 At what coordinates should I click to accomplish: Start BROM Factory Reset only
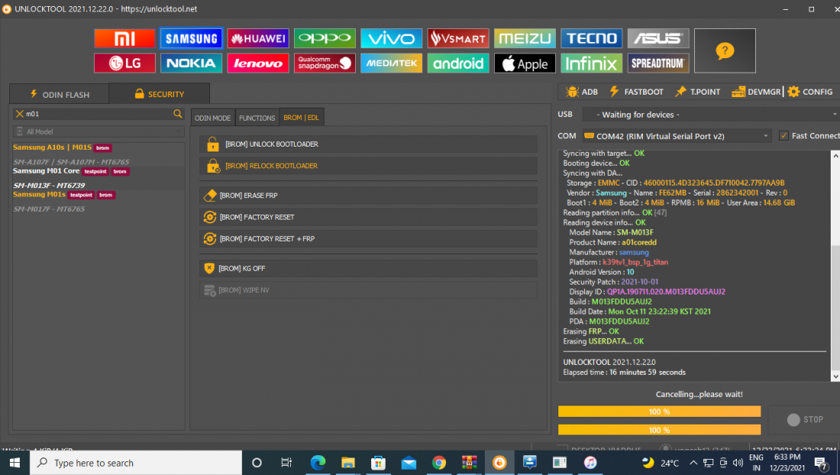click(369, 217)
